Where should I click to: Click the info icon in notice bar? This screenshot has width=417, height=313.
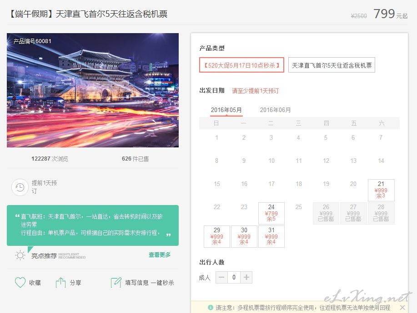point(211,308)
